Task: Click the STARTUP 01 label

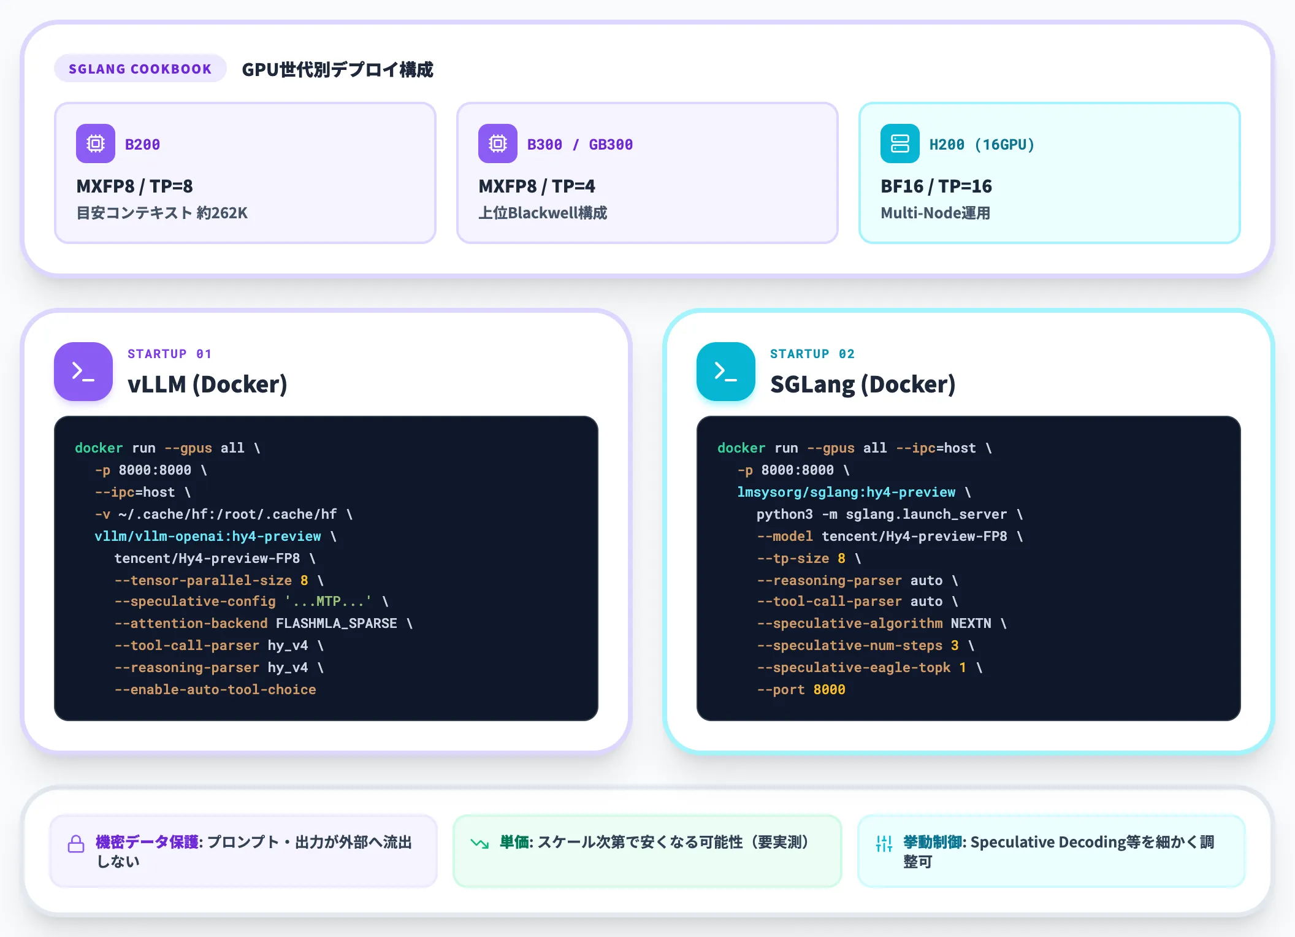Action: coord(170,354)
